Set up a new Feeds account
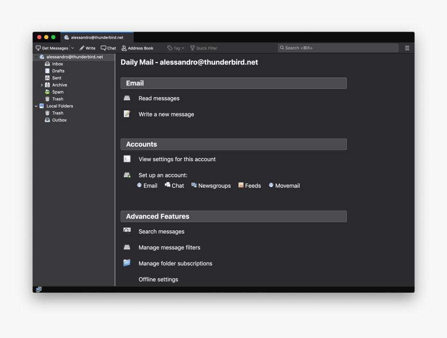Screen dimensions: 447x338 pyautogui.click(x=249, y=185)
